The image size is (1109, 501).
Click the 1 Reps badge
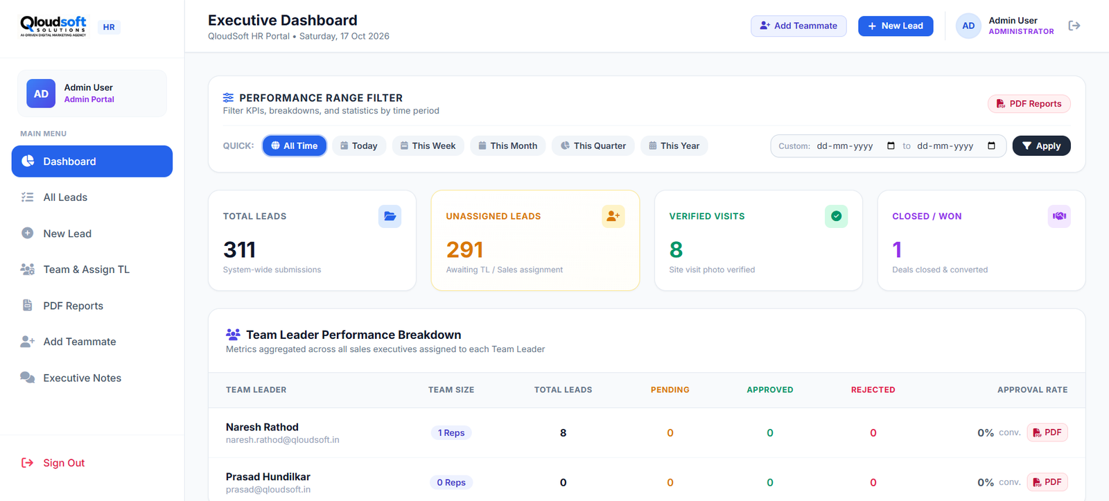pyautogui.click(x=451, y=432)
